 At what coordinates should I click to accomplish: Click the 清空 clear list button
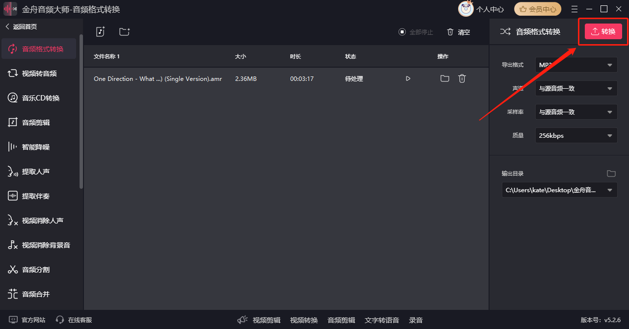tap(459, 32)
